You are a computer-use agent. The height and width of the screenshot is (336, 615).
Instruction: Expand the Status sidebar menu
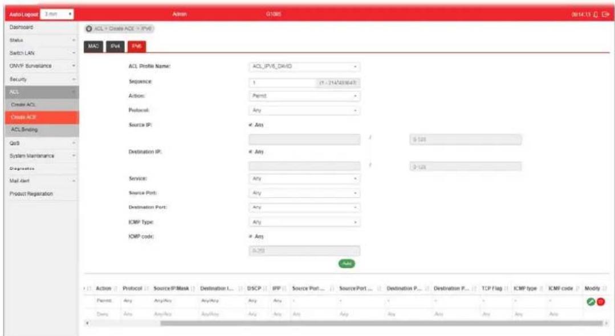point(42,40)
